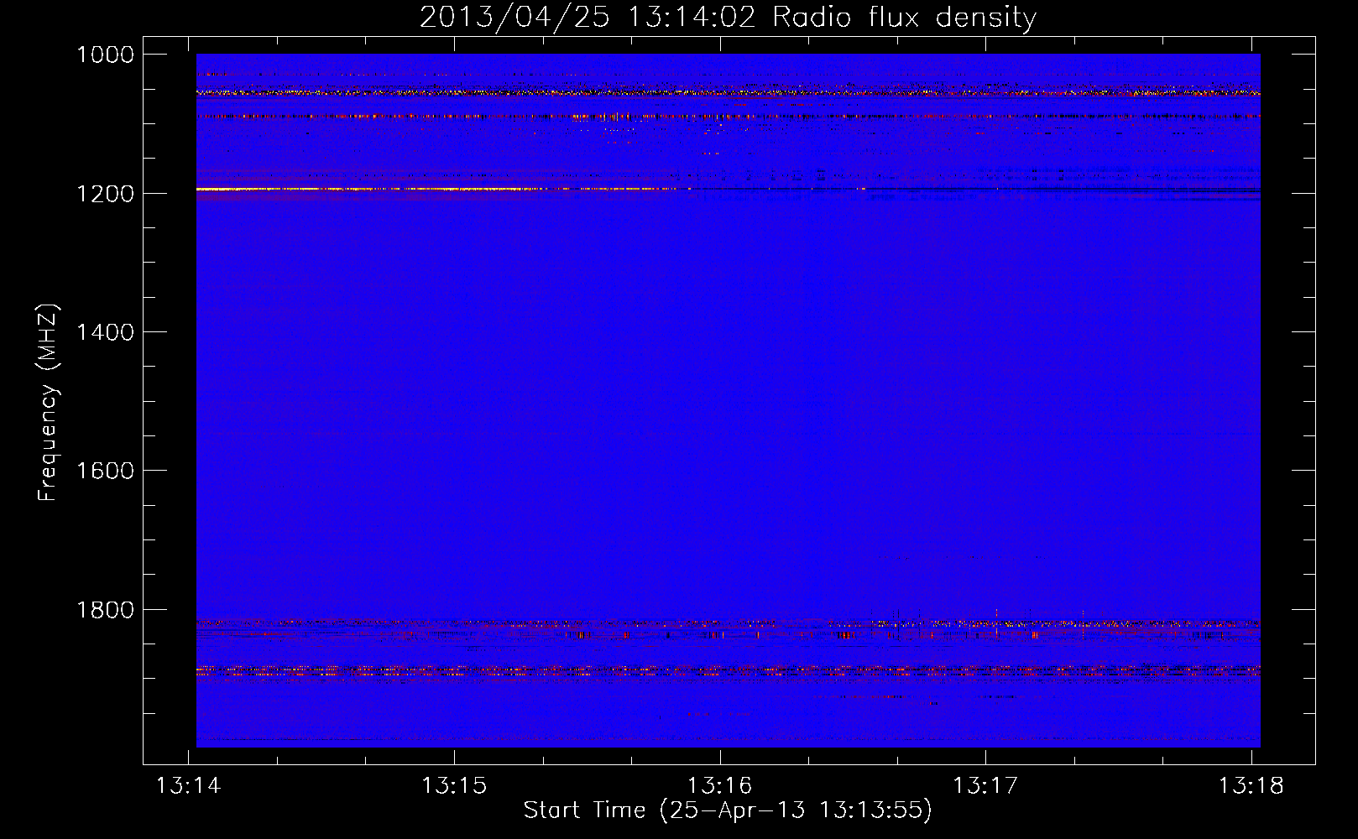1358x839 pixels.
Task: Click the bright yellow emission band near 1200 MHz
Action: point(436,190)
